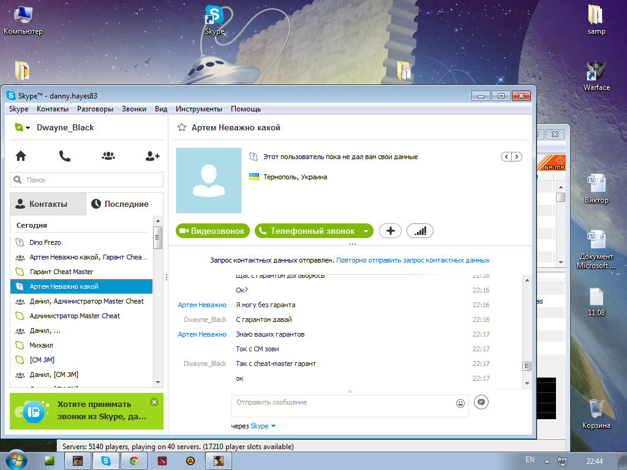Click next arrow in profile info pager
The width and height of the screenshot is (627, 470).
point(517,157)
